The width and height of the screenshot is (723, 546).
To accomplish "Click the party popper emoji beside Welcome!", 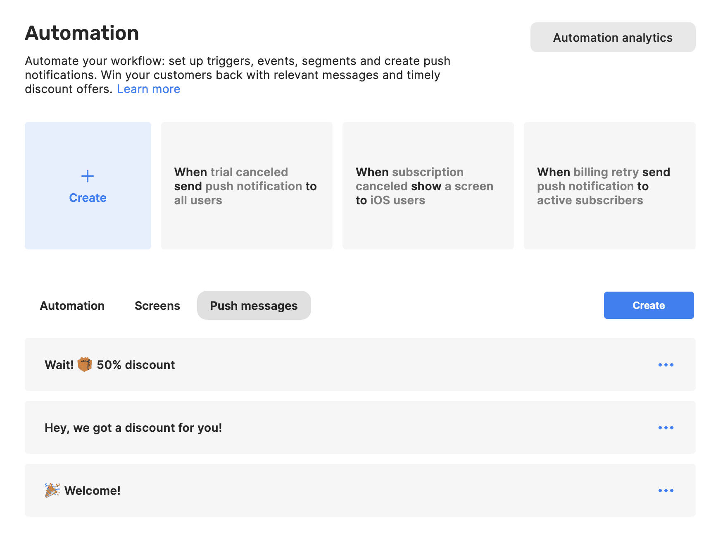I will 51,490.
